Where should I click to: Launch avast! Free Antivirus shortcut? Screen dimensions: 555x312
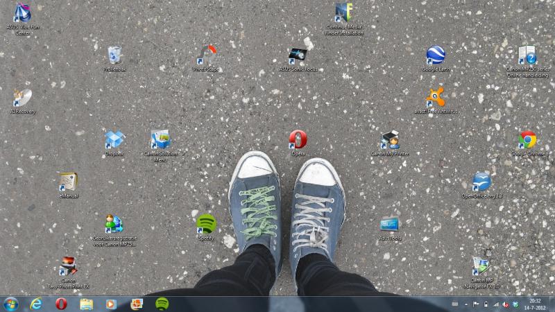(x=436, y=101)
